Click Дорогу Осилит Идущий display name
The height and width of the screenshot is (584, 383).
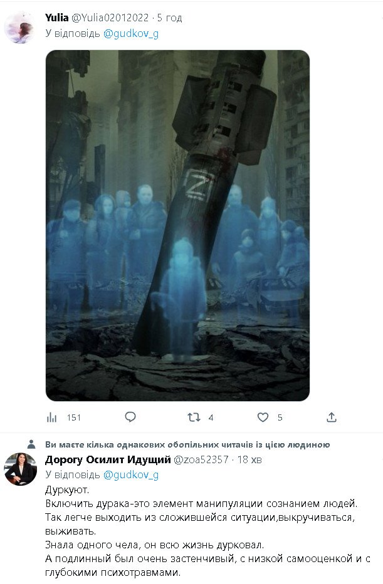pos(108,459)
